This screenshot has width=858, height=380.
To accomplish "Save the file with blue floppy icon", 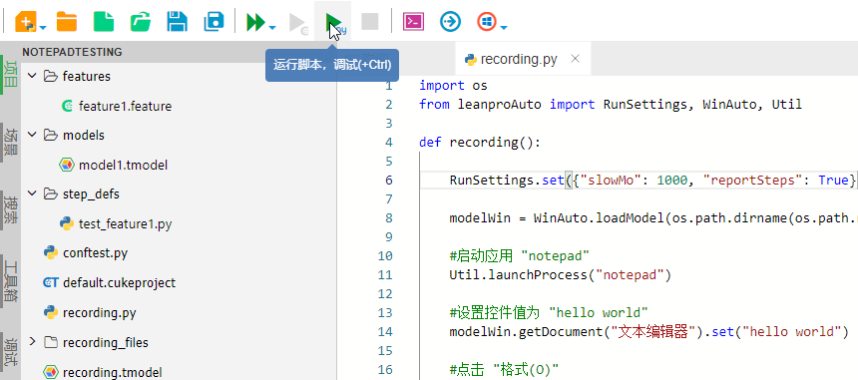I will [x=178, y=22].
